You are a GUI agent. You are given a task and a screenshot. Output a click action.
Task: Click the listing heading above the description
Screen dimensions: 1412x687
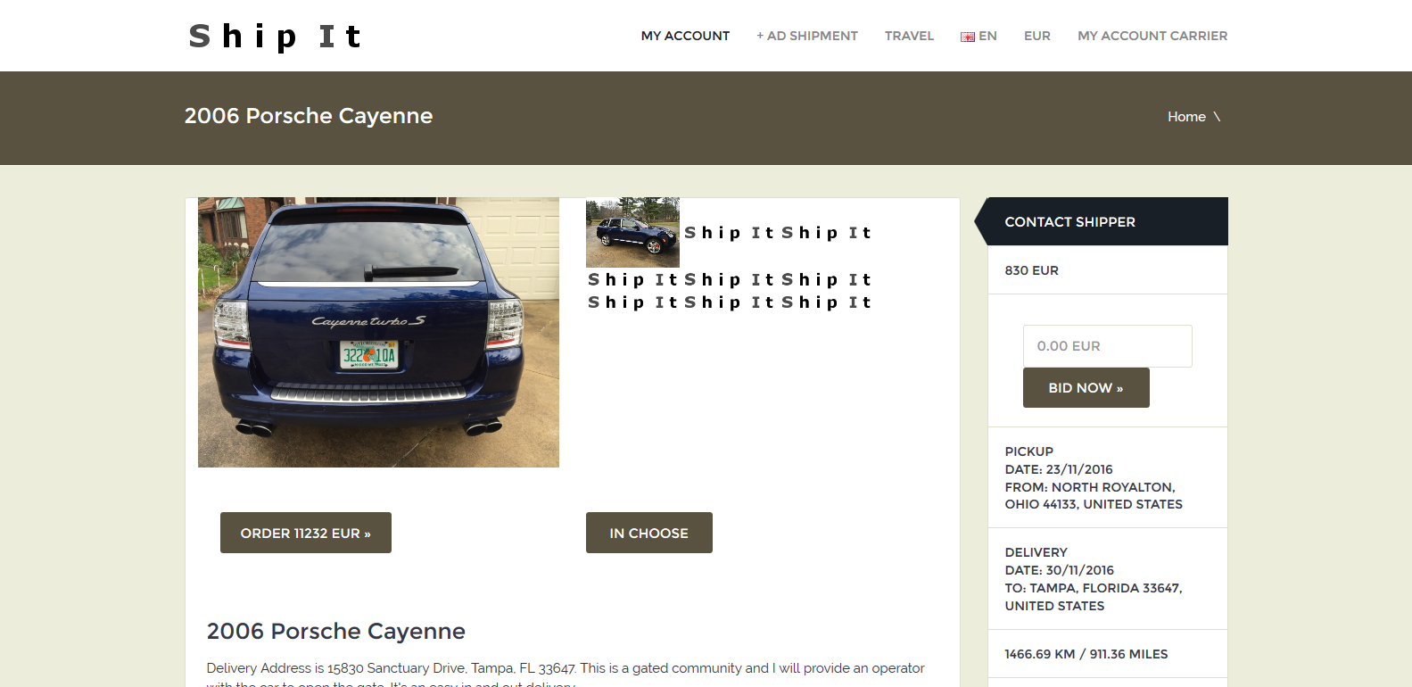tap(335, 631)
